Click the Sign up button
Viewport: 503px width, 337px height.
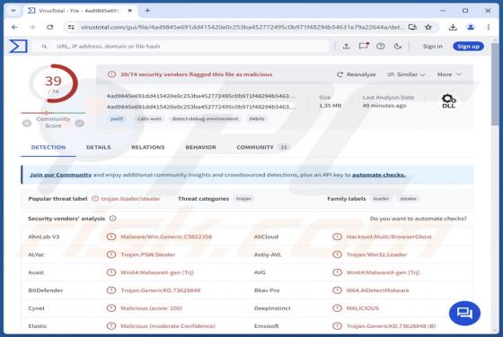point(468,46)
